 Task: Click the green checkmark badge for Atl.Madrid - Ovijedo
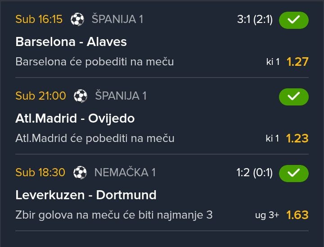(x=293, y=96)
